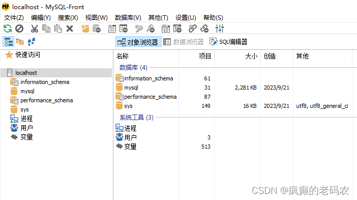Viewport: 357px width, 200px height.
Task: Click the utf8, utf8_general_ci cell
Action: pos(322,106)
